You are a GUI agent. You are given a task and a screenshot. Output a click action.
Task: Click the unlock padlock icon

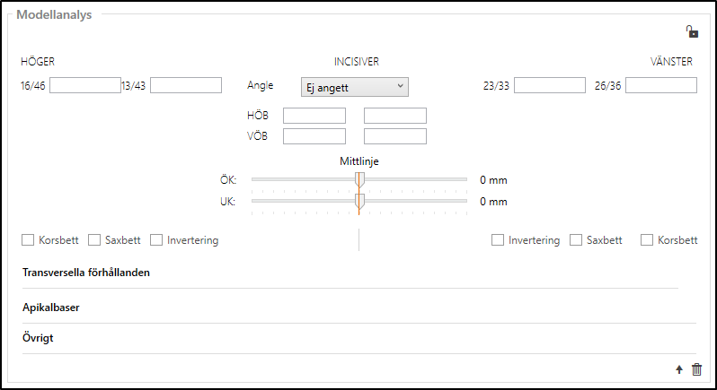tap(692, 32)
